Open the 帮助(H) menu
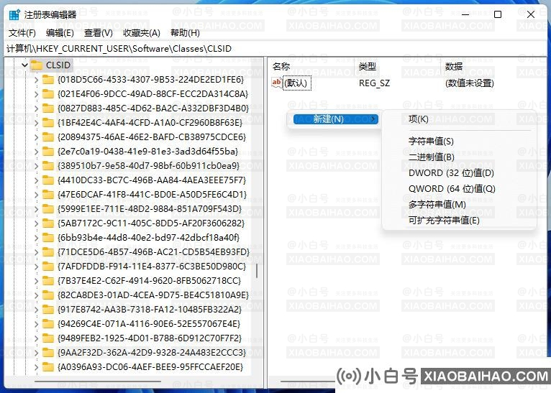 click(185, 33)
